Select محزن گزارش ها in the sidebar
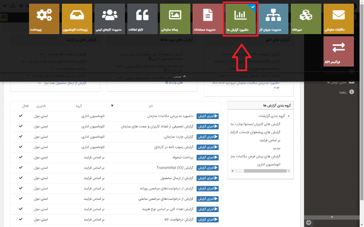The height and width of the screenshot is (227, 364). (x=336, y=82)
